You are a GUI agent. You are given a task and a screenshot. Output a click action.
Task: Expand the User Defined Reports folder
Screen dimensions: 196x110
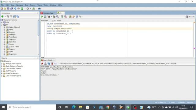coord(2,76)
